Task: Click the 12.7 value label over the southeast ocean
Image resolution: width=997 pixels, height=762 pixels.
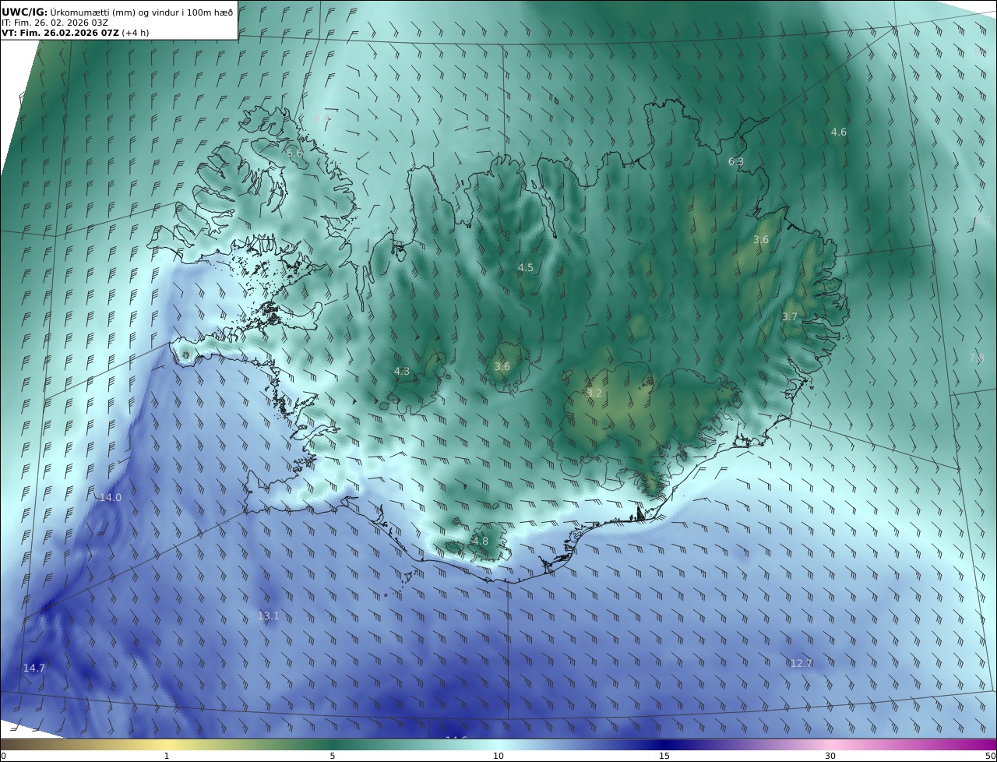Action: tap(801, 664)
